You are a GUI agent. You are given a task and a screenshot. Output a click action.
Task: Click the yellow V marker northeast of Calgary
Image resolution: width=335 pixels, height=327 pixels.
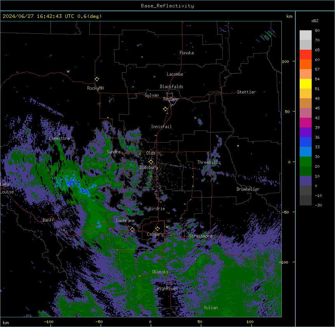[x=167, y=227]
